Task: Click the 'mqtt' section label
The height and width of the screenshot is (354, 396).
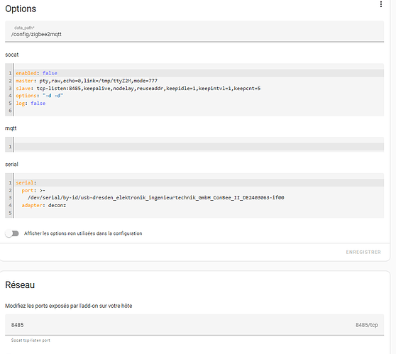Action: [x=11, y=128]
